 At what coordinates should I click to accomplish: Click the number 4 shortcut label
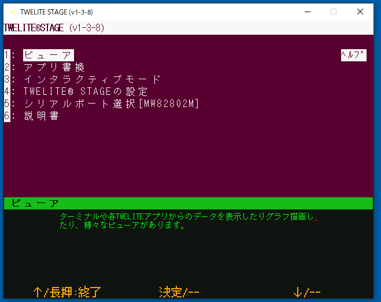tap(7, 91)
